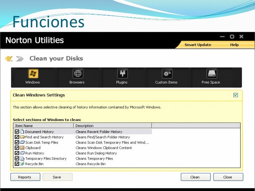Switch to the Browsers tab label
Viewport: 255px width, 191px height.
77,82
